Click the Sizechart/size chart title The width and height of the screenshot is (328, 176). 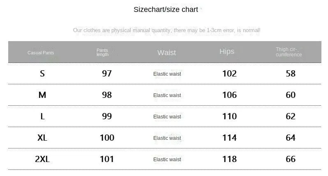(166, 9)
